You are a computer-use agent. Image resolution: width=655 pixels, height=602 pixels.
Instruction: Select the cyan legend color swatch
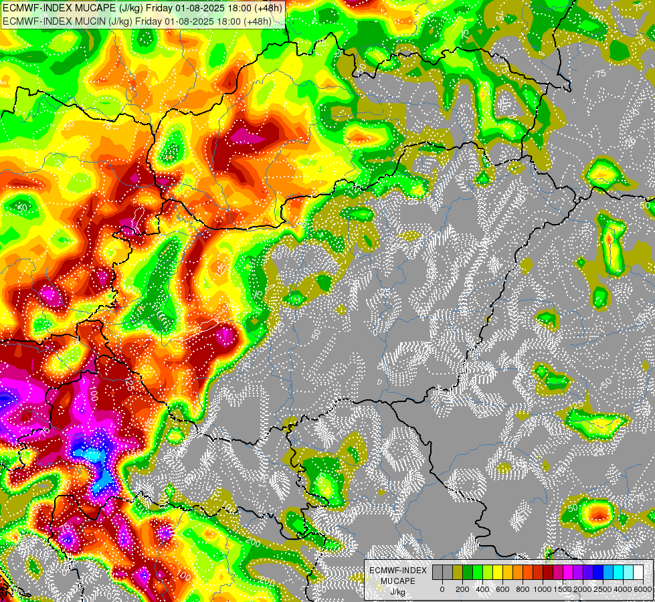tap(619, 573)
